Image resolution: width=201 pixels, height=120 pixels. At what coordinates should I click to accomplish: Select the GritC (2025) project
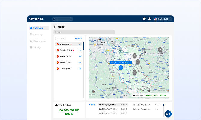click(64, 44)
